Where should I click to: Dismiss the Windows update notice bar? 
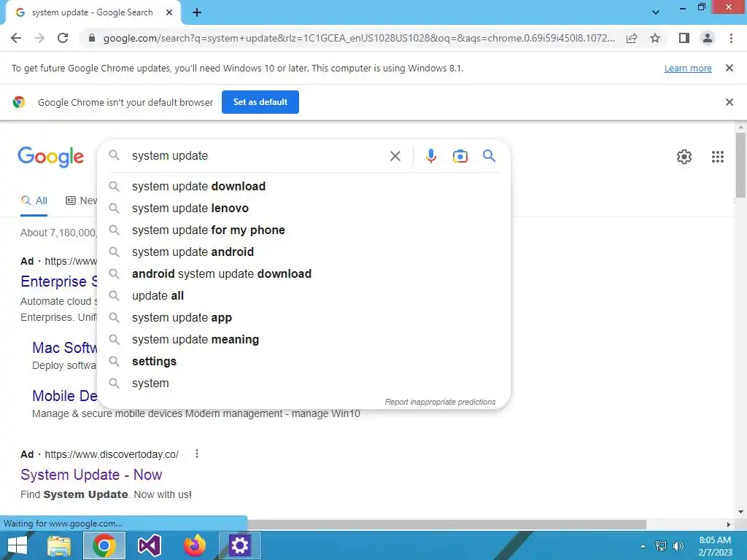coord(729,68)
